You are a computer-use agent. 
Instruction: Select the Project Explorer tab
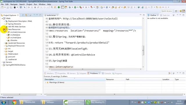(10, 15)
